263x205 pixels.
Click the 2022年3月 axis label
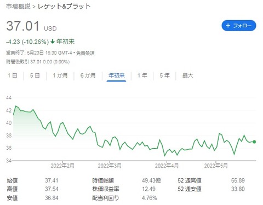click(110, 166)
